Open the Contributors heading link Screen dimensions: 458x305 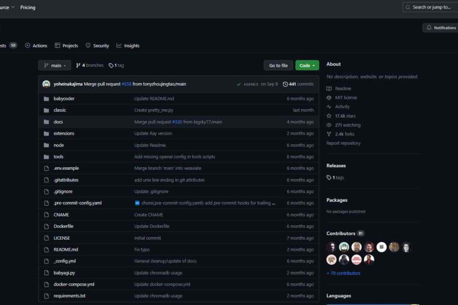coord(341,234)
